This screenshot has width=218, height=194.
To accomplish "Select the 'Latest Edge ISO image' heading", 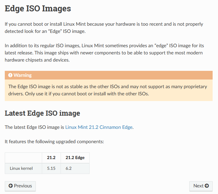I will [42, 113].
